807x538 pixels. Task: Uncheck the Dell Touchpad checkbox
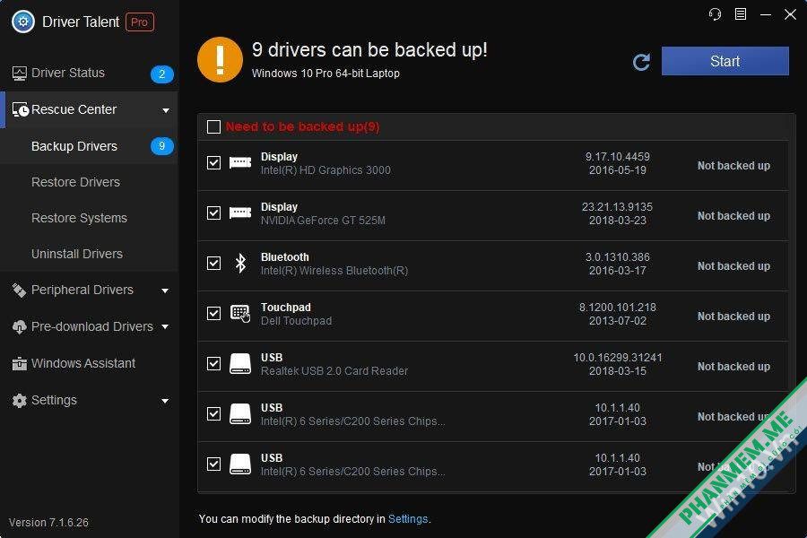click(x=213, y=313)
